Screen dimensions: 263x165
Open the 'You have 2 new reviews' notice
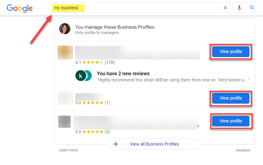(x=123, y=73)
